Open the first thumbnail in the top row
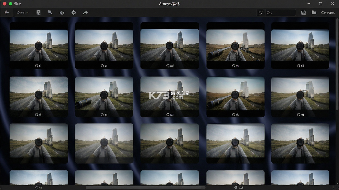The image size is (339, 190). point(39,45)
